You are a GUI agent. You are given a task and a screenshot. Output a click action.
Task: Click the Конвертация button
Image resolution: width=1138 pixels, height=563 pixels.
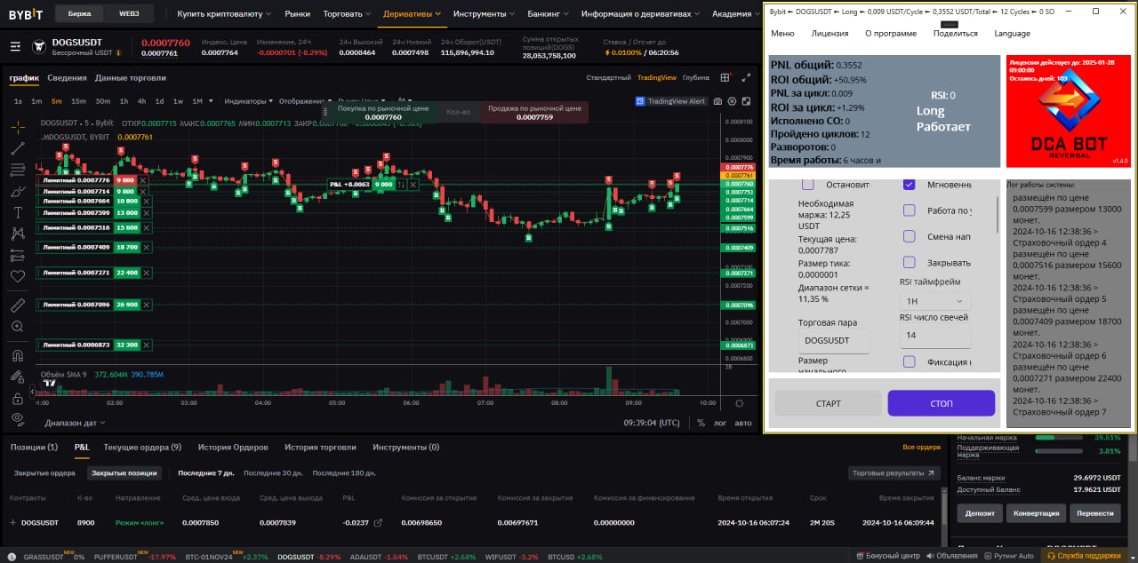click(x=1036, y=513)
